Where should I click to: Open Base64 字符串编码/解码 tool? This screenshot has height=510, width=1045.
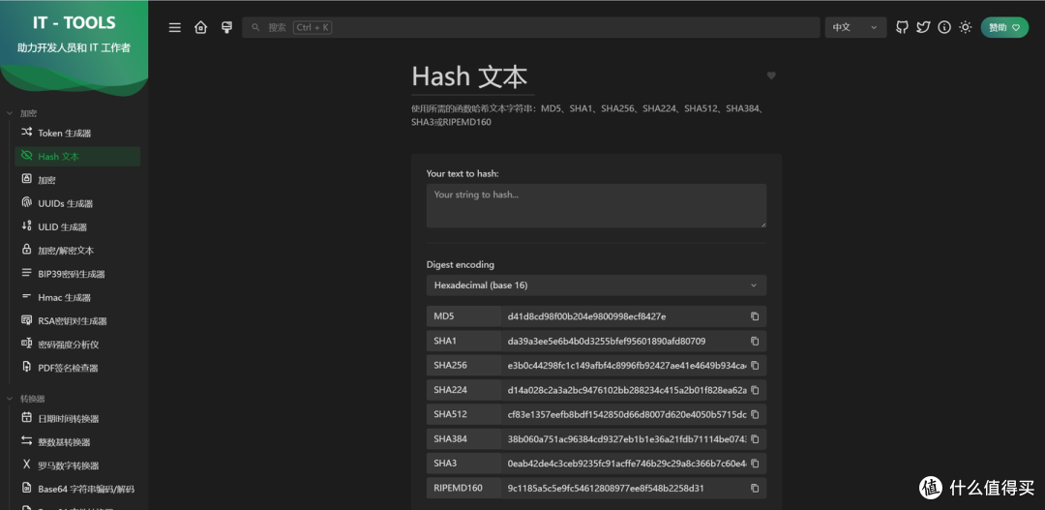click(x=77, y=489)
